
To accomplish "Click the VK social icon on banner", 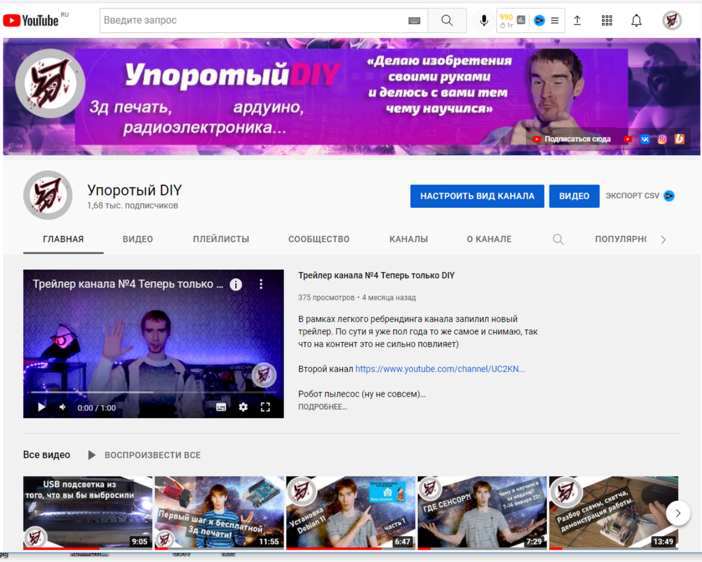I will tap(645, 139).
